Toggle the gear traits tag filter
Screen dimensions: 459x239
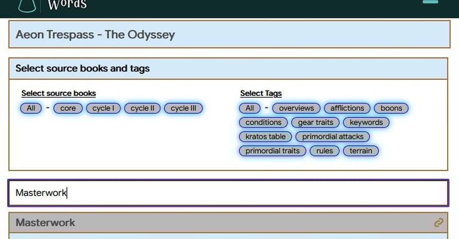coord(316,123)
